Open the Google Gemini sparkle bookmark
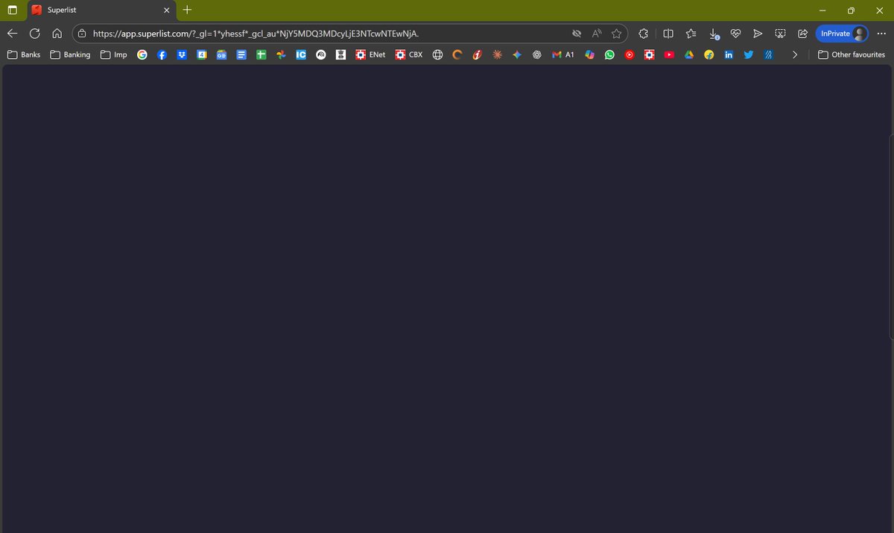894x533 pixels. click(x=517, y=54)
